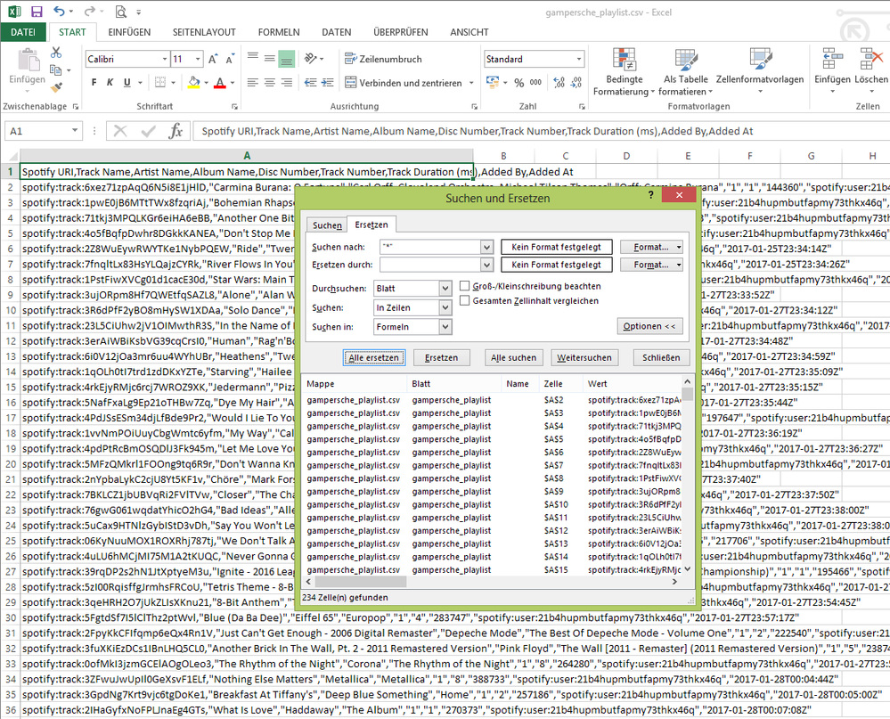The height and width of the screenshot is (719, 890).
Task: Undo the last action
Action: tap(59, 12)
